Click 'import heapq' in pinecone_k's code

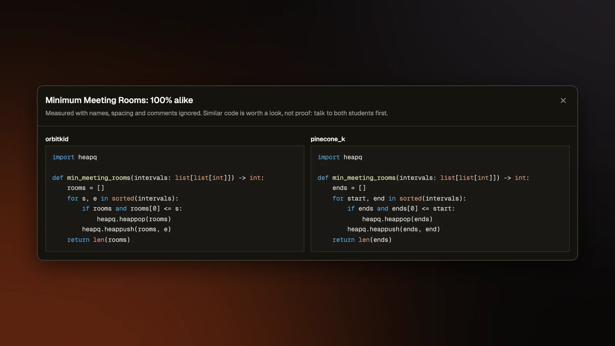click(x=340, y=157)
